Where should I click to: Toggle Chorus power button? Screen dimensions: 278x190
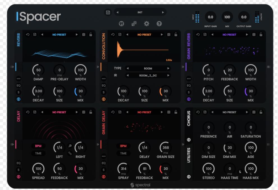coord(189,140)
